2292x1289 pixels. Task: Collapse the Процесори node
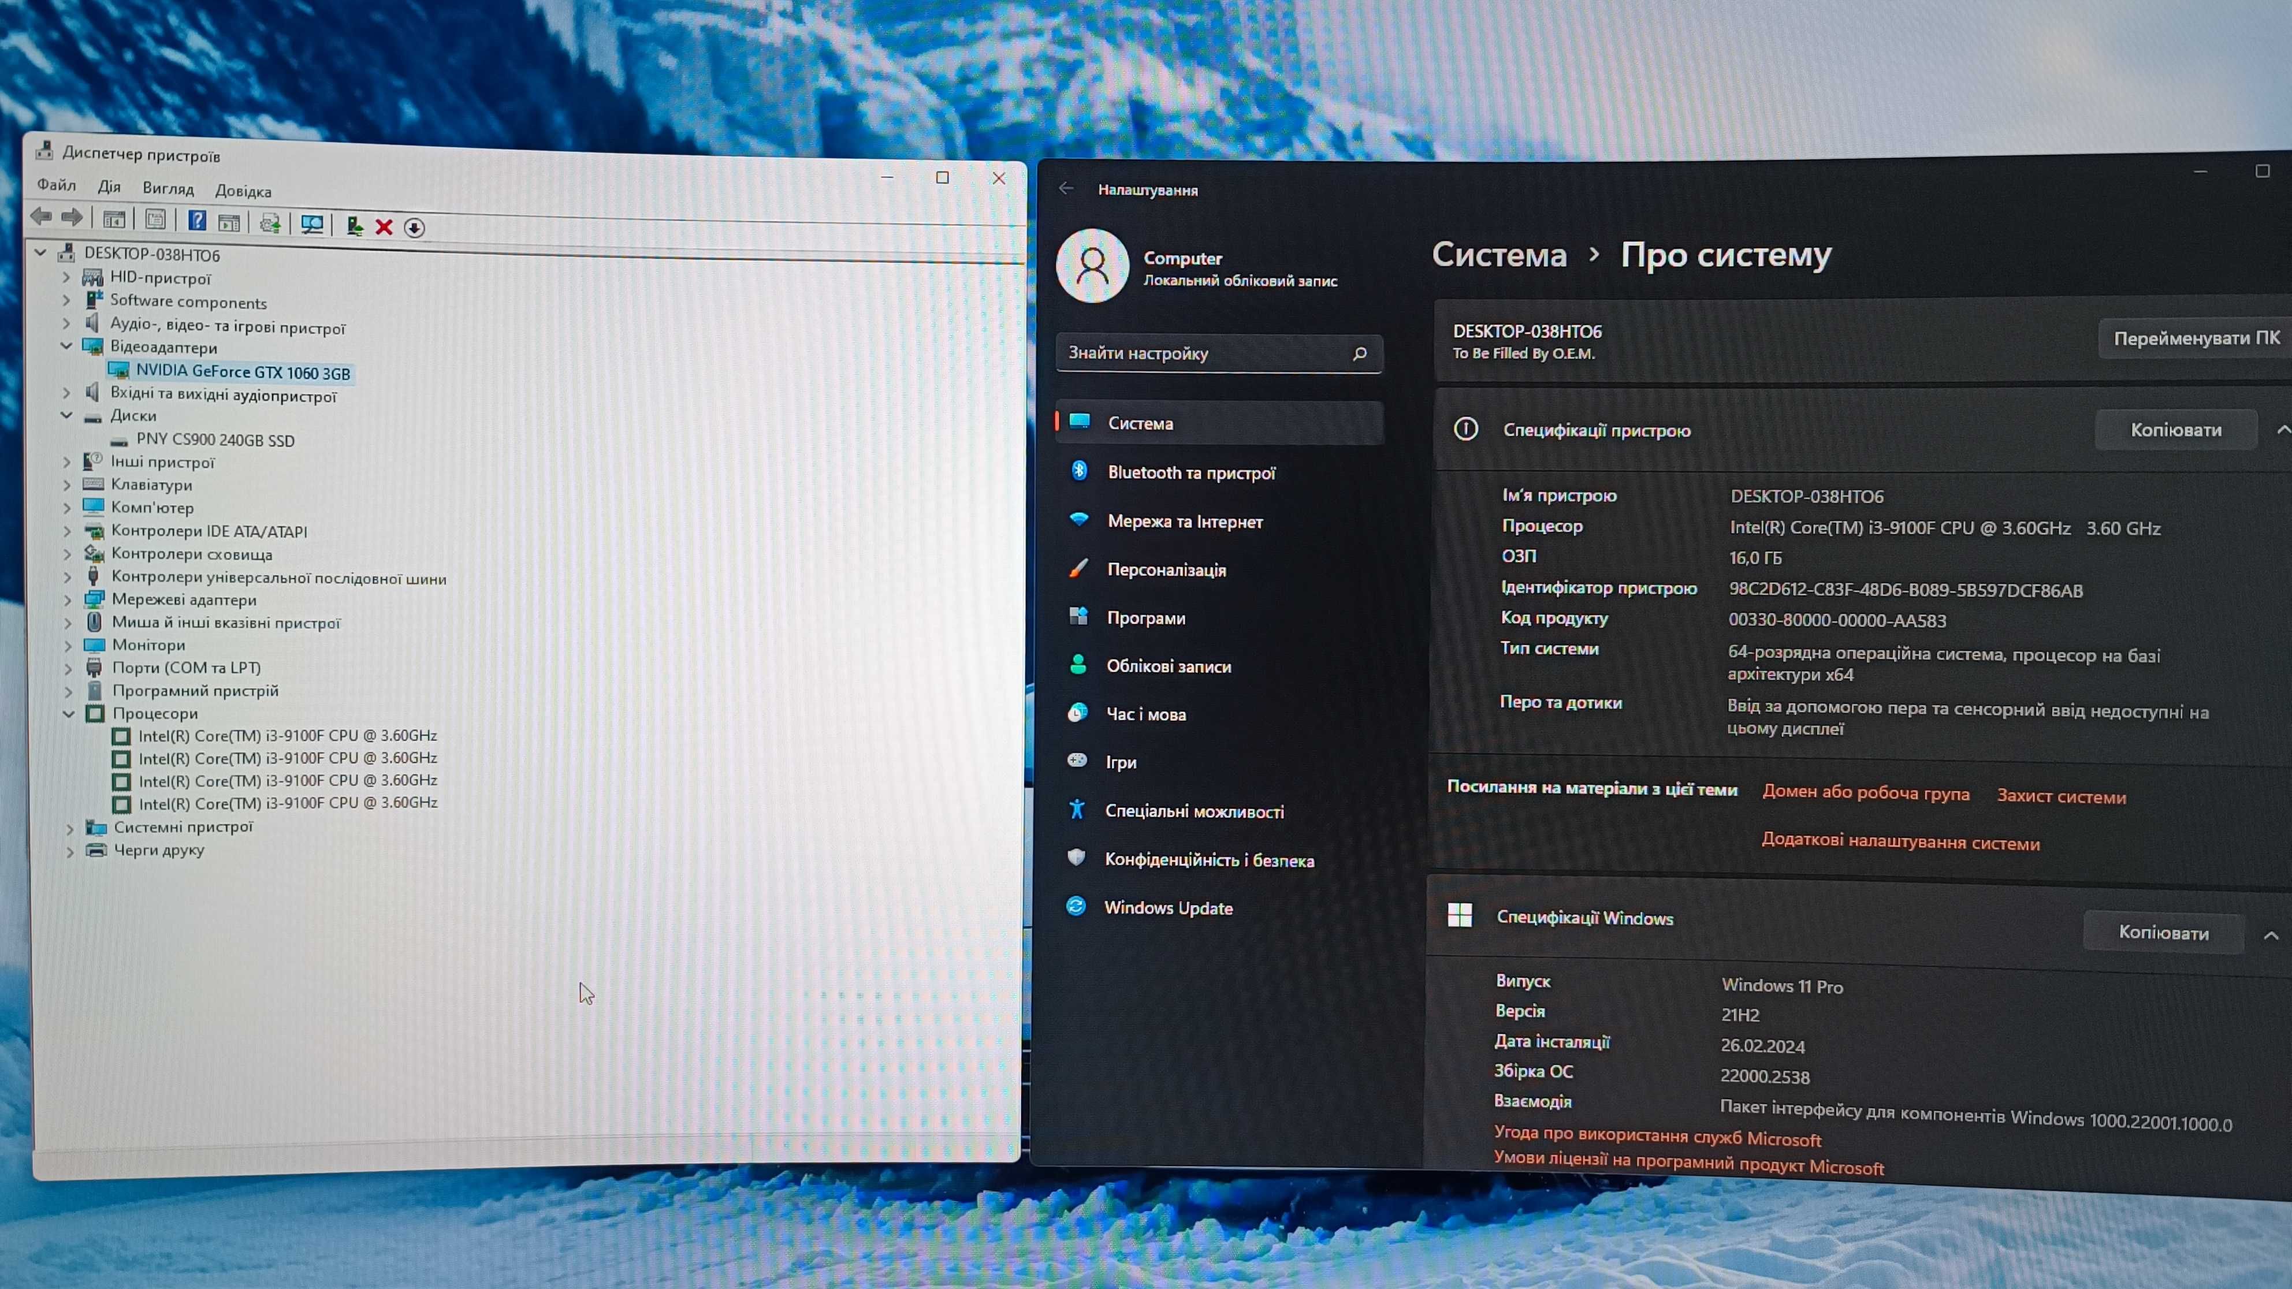tap(69, 713)
